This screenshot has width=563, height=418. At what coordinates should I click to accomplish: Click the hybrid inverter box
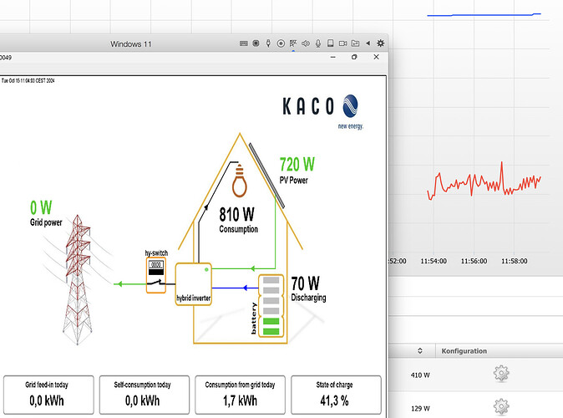click(x=194, y=284)
